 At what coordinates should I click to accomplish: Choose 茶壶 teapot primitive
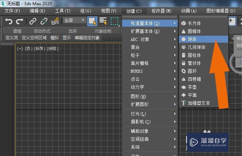click(x=203, y=87)
